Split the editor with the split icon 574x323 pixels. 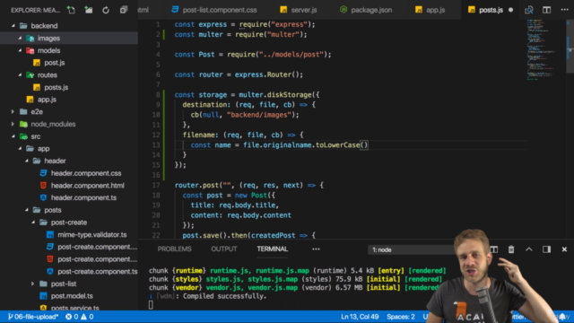[x=546, y=10]
